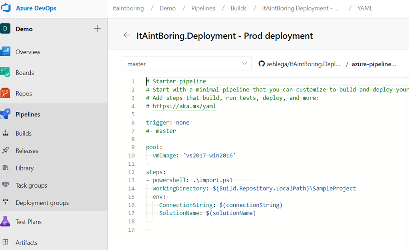Open the https://aka.ms/yaml link in editor
This screenshot has width=409, height=250.
(184, 106)
